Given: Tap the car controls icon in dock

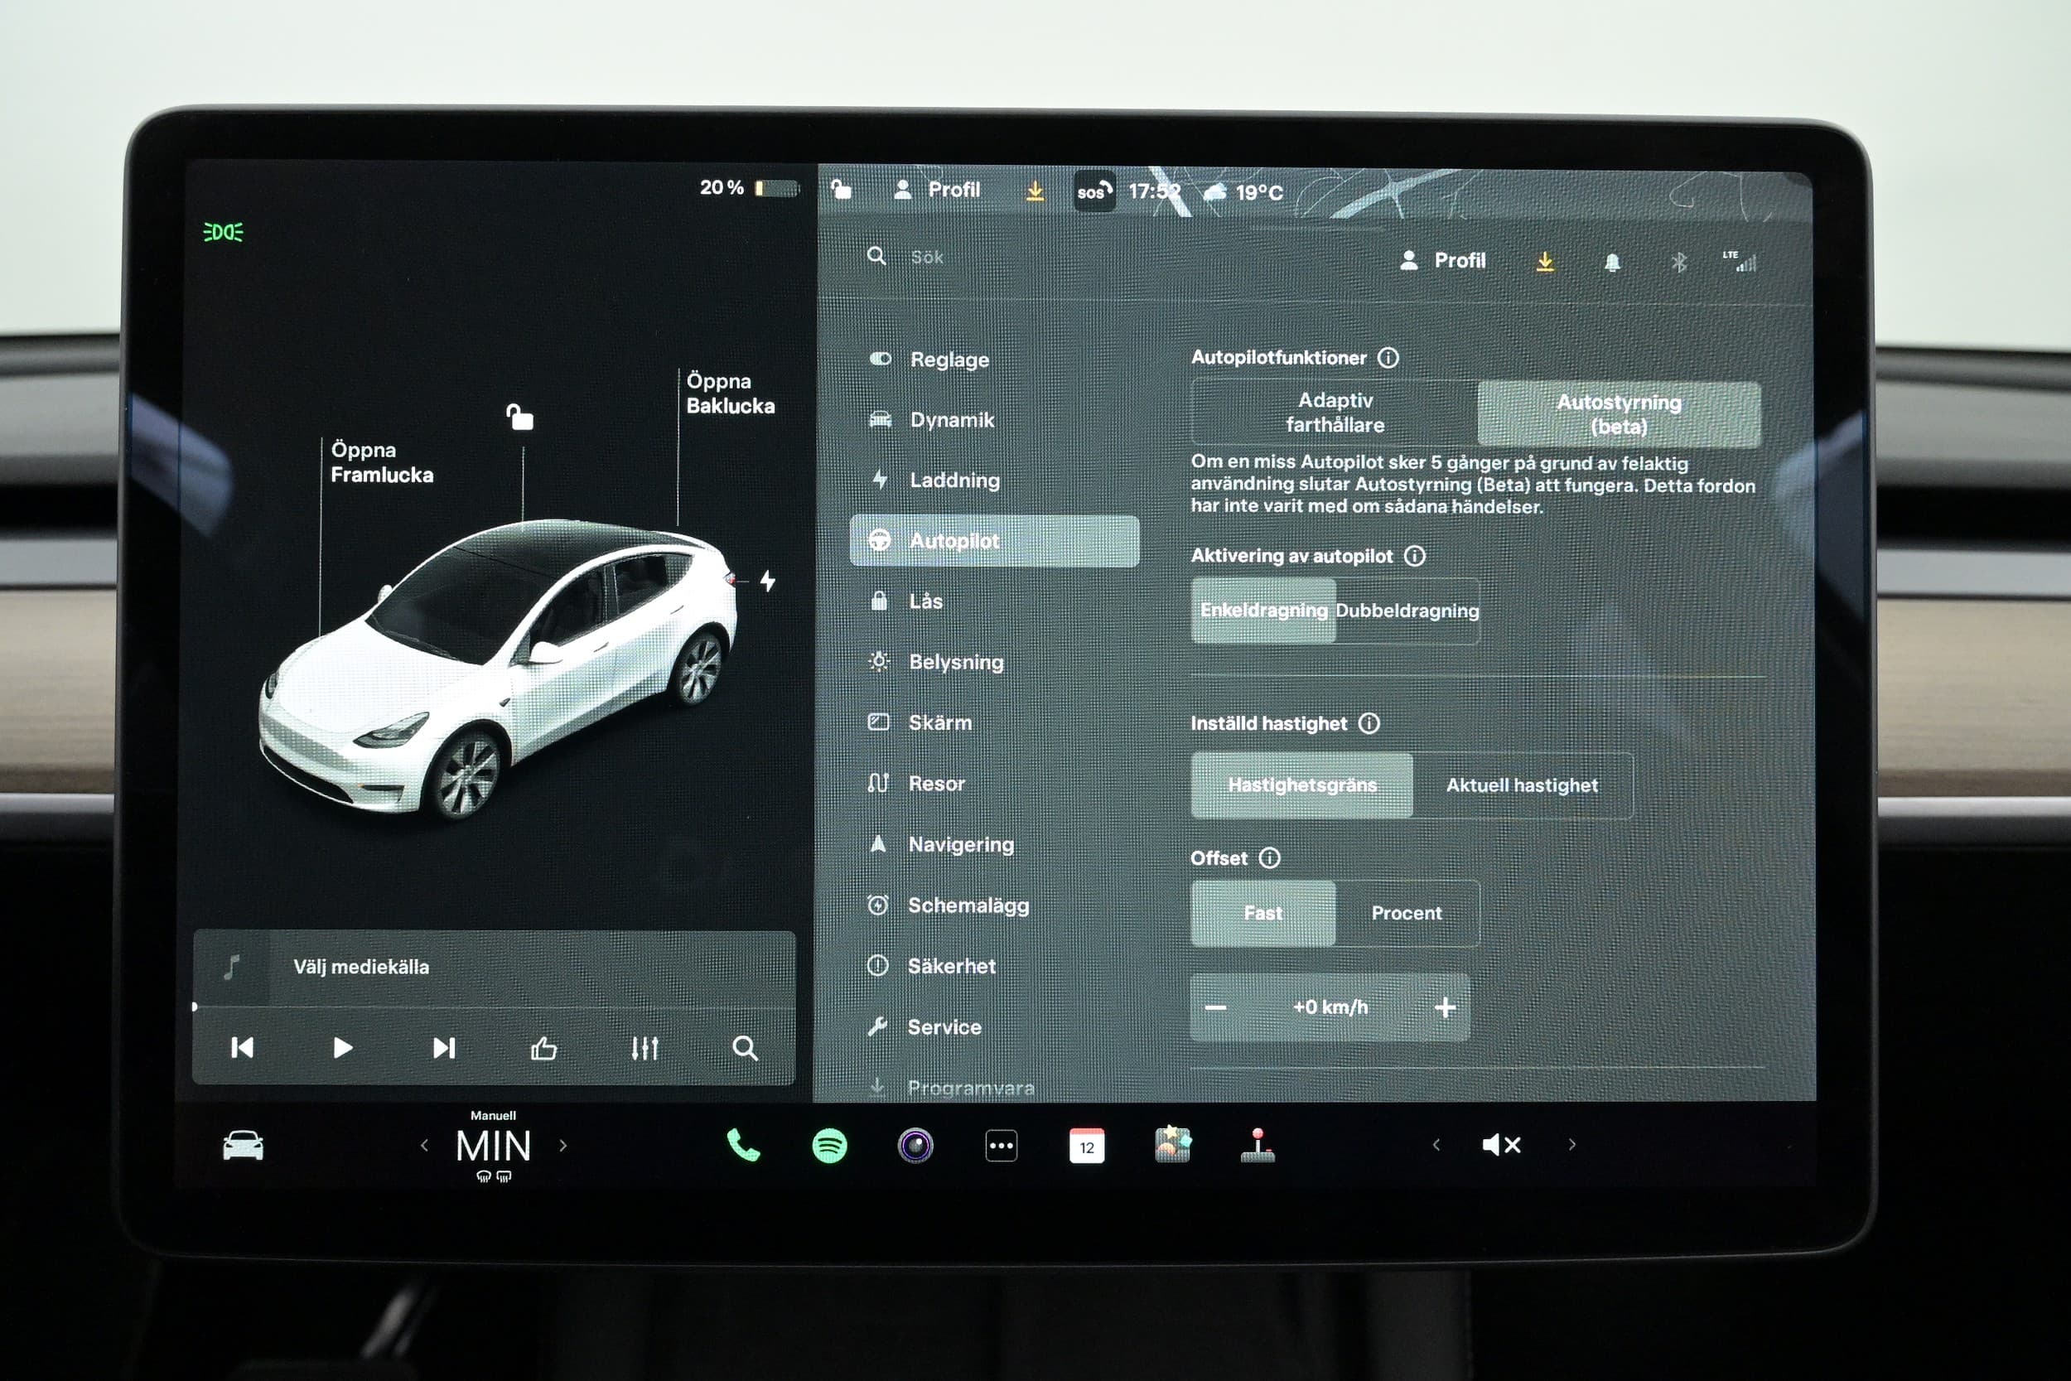Looking at the screenshot, I should tap(242, 1146).
